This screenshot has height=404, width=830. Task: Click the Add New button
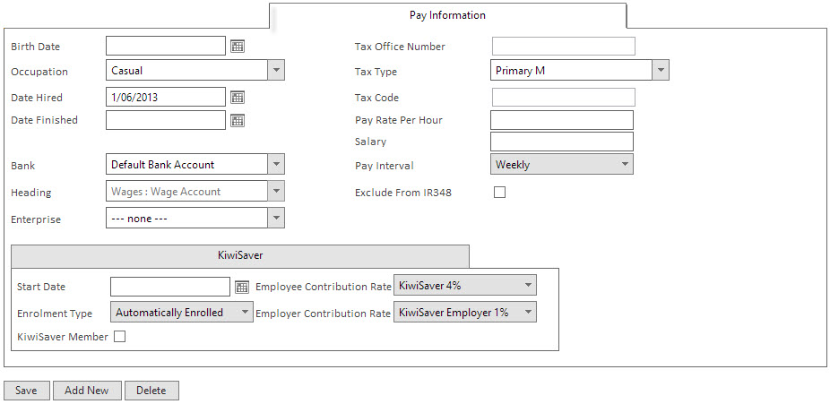(87, 391)
